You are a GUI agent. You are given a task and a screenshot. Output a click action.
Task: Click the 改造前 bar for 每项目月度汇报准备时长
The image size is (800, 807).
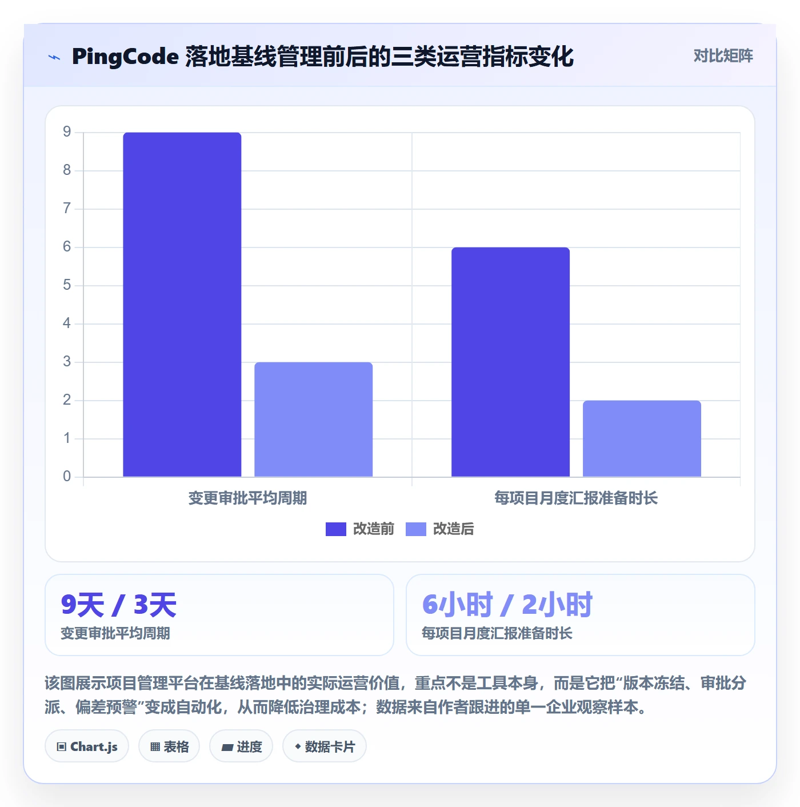click(511, 362)
